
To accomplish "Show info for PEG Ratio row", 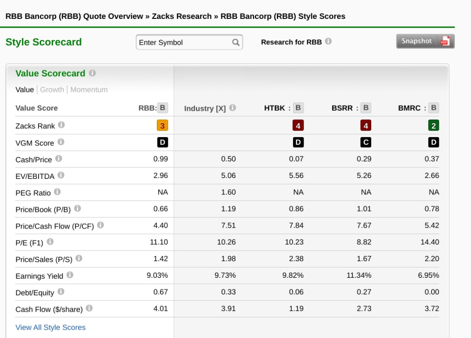I will (x=57, y=192).
